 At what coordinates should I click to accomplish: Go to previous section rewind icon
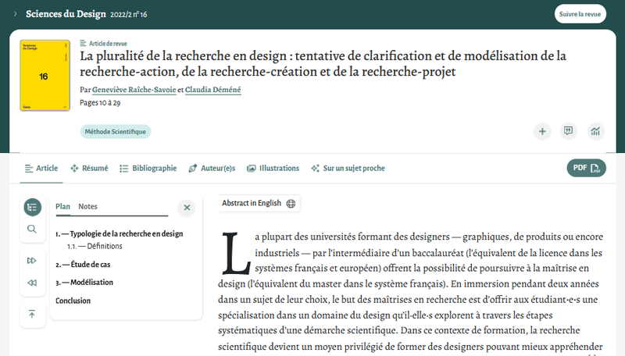[x=32, y=283]
